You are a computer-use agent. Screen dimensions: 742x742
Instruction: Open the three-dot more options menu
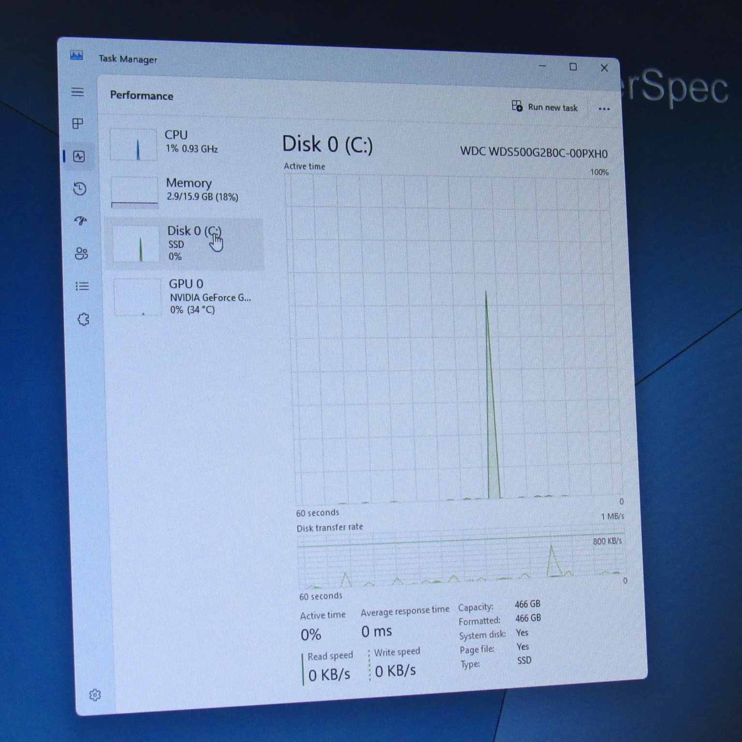click(x=604, y=109)
